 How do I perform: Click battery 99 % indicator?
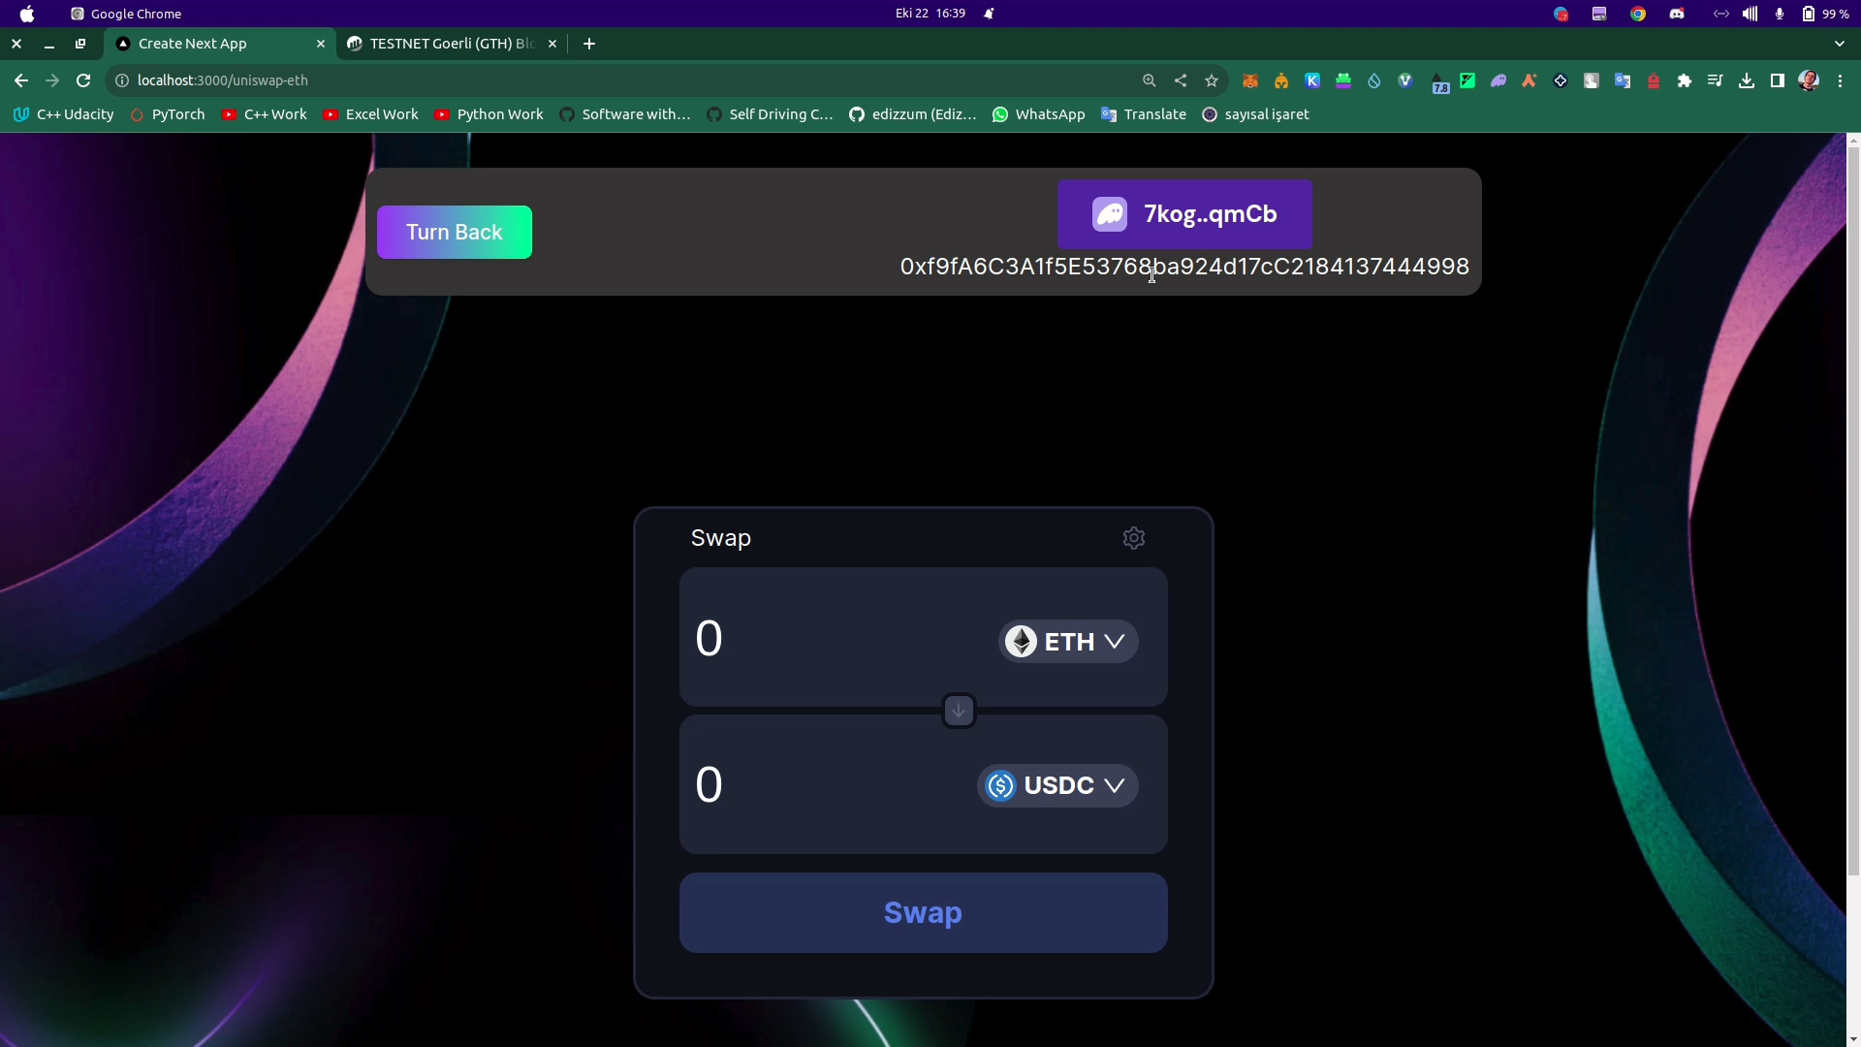[x=1826, y=14]
